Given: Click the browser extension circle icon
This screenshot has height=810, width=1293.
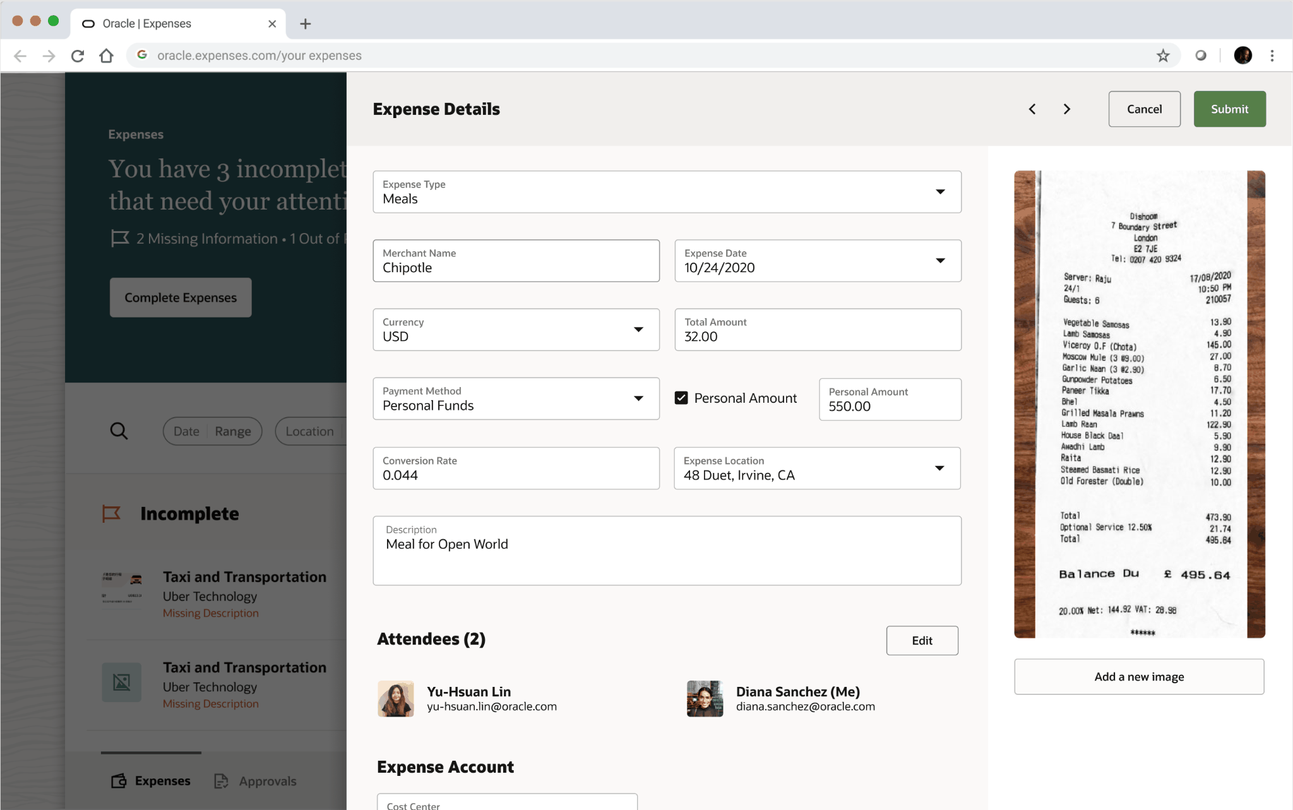Looking at the screenshot, I should point(1201,56).
